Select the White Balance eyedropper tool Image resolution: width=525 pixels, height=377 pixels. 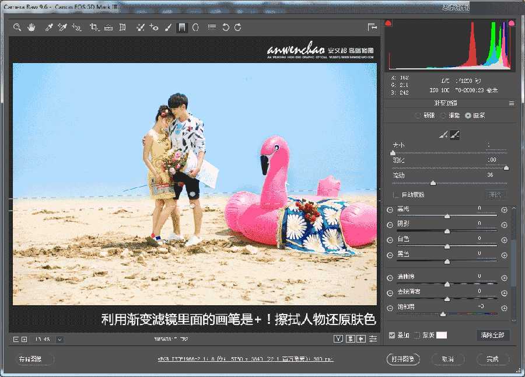pyautogui.click(x=50, y=27)
